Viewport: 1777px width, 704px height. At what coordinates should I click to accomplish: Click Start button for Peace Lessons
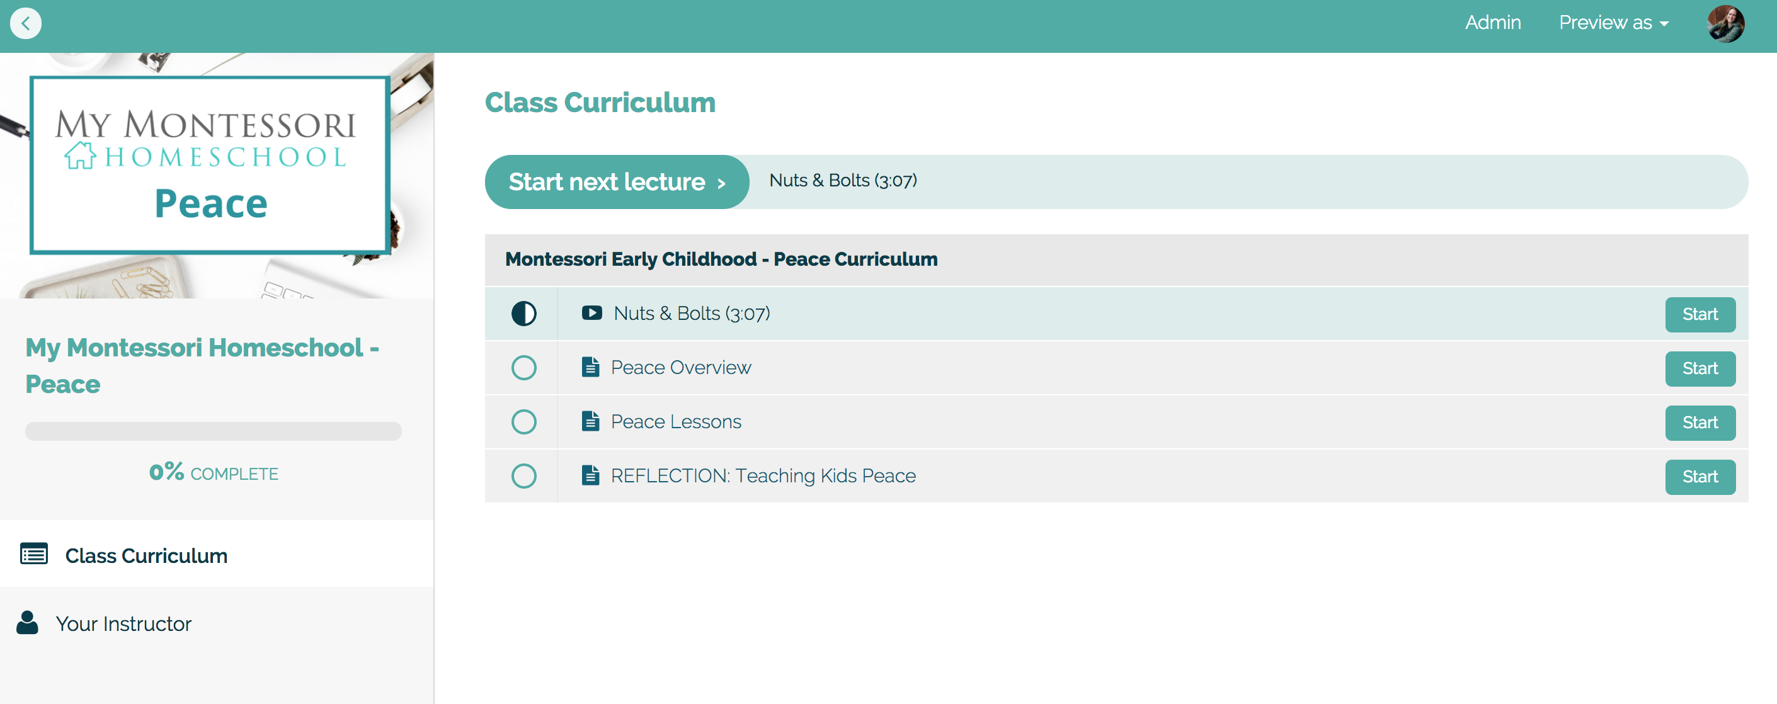click(x=1700, y=423)
